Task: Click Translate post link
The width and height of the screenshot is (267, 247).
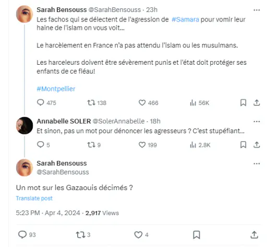Action: coord(34,198)
